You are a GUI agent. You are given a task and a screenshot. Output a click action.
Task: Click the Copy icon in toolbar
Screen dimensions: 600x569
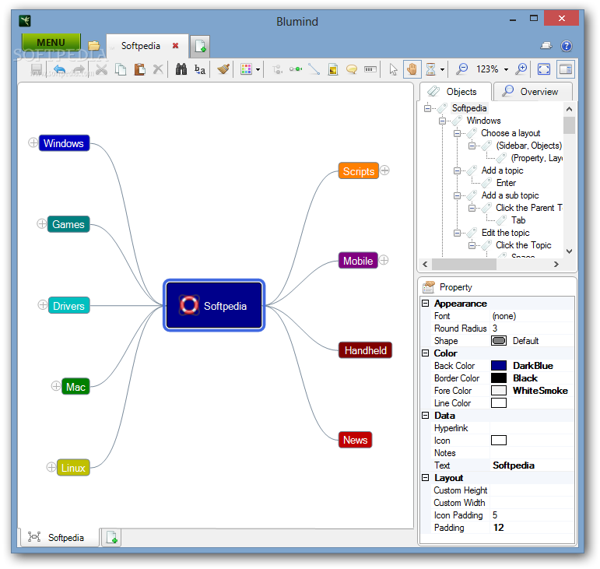click(121, 69)
